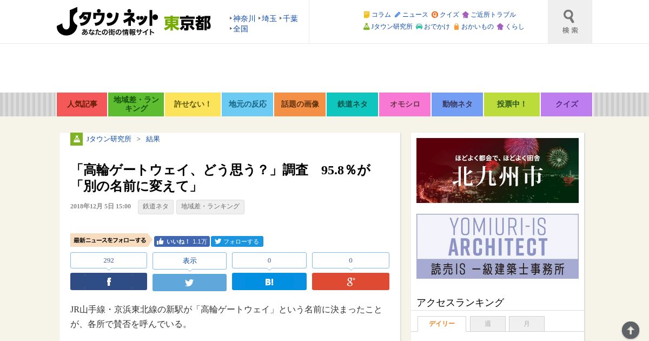Screen dimensions: 649x341
Task: Click the 鉄道ネタ article tag
Action: click(156, 207)
